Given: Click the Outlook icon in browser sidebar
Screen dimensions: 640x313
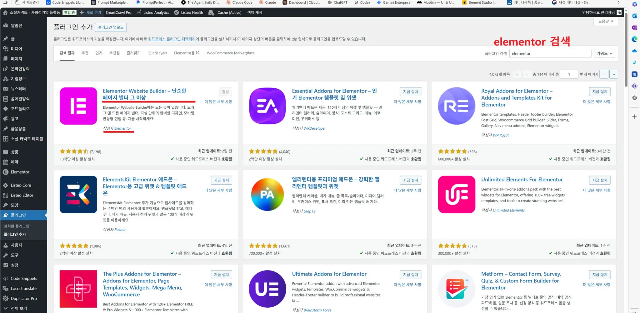Looking at the screenshot, I should click(634, 16).
